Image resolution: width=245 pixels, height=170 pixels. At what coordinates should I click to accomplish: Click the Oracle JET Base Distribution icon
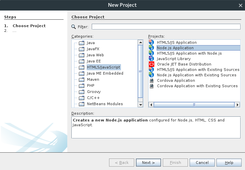click(152, 64)
